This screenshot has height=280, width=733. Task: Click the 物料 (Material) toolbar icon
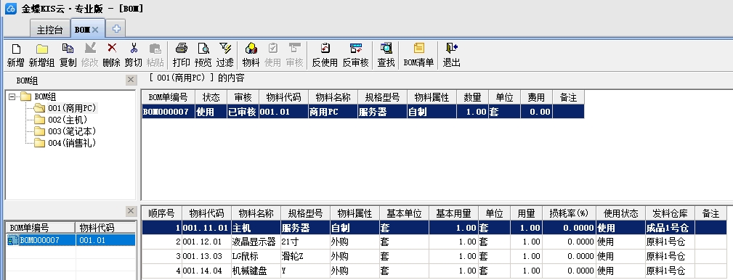pos(251,49)
